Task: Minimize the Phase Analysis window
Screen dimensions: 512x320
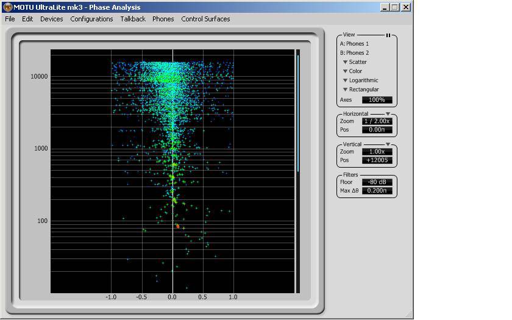Action: [385, 7]
